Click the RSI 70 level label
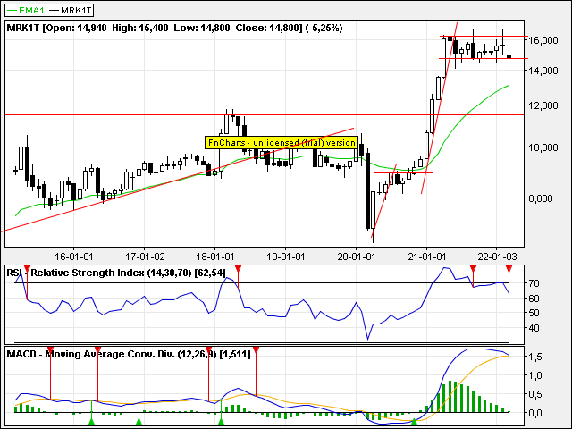This screenshot has width=572, height=429. coord(534,283)
